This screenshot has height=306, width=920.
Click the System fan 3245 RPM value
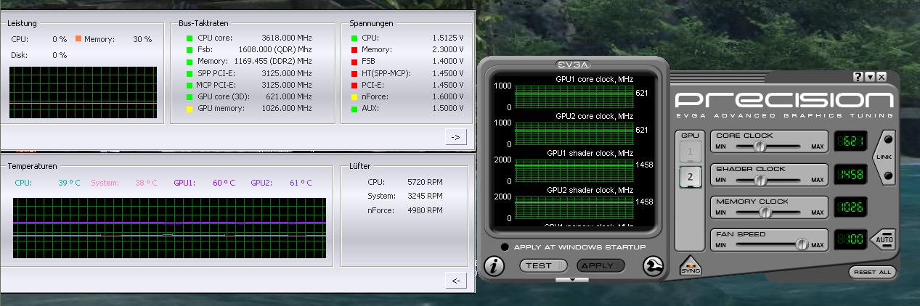[426, 195]
